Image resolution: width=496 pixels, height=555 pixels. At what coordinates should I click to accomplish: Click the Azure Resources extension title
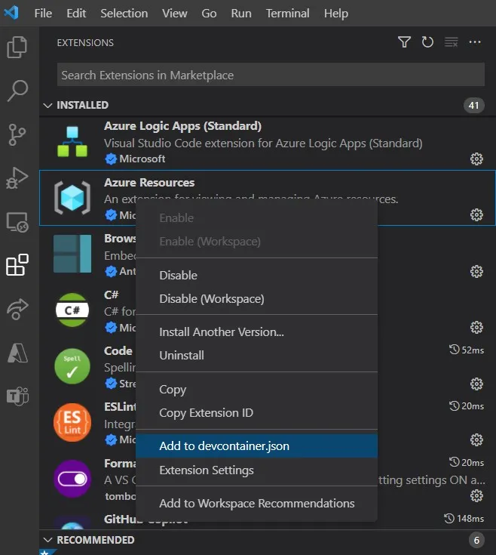tap(149, 183)
